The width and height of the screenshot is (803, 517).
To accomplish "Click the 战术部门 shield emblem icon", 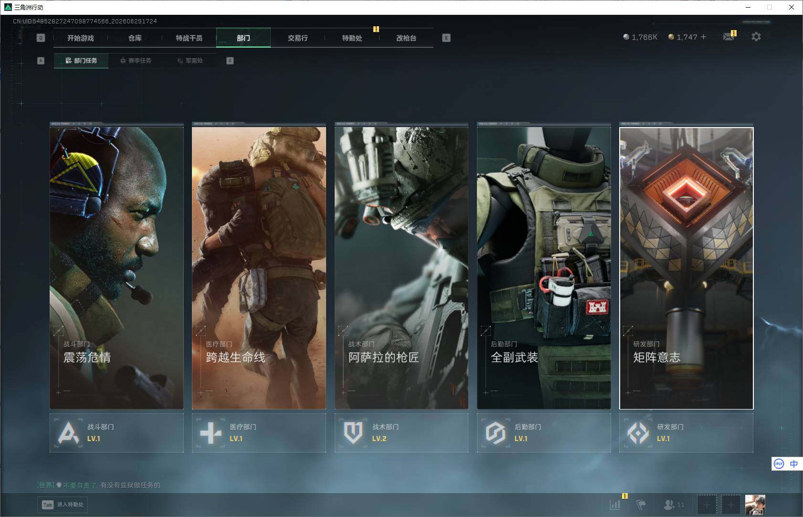I will [353, 432].
